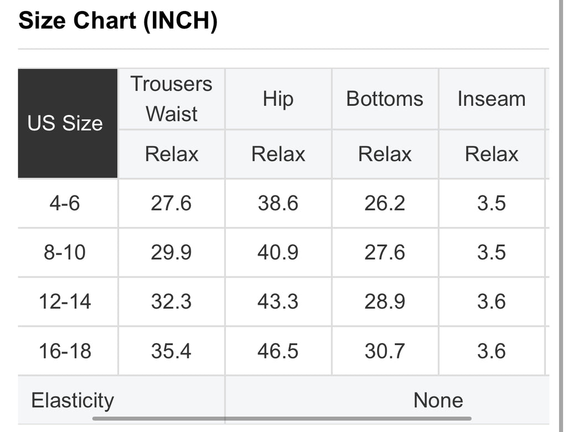Select the Size Chart (INCH) heading

(118, 20)
